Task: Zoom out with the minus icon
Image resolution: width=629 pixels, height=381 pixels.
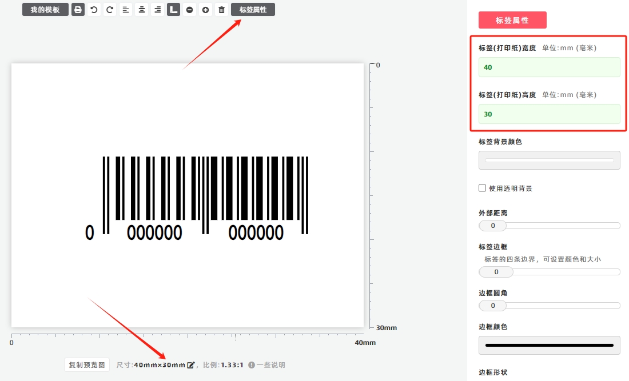Action: coord(189,10)
